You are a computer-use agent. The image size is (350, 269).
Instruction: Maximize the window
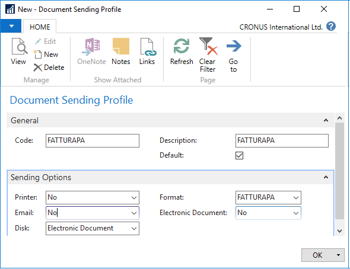point(297,9)
